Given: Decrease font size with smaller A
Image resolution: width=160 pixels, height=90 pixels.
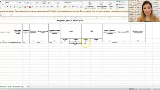Looking at the screenshot, I should (x=31, y=3).
